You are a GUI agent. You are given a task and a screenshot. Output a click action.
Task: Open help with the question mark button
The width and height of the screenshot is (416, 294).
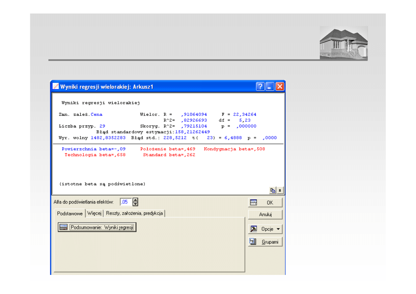pyautogui.click(x=260, y=87)
